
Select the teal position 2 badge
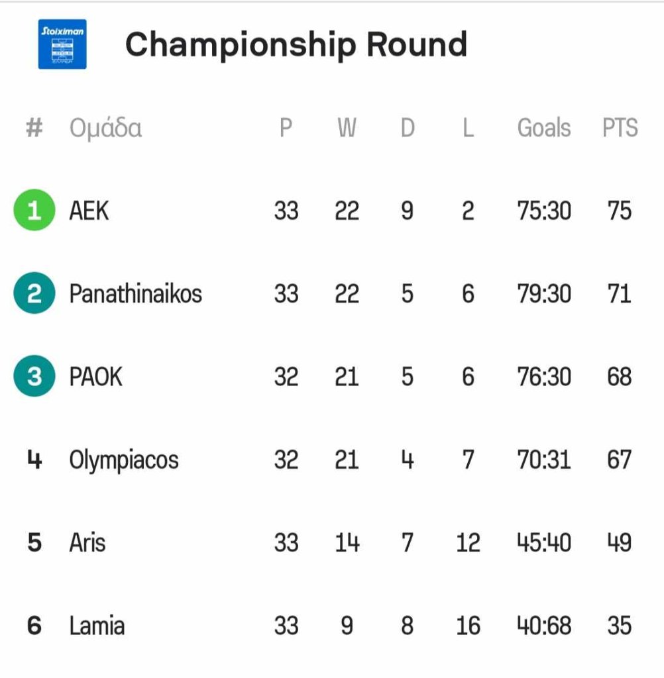click(x=34, y=293)
